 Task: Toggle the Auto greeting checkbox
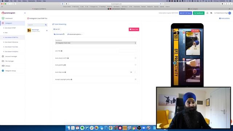point(135,65)
